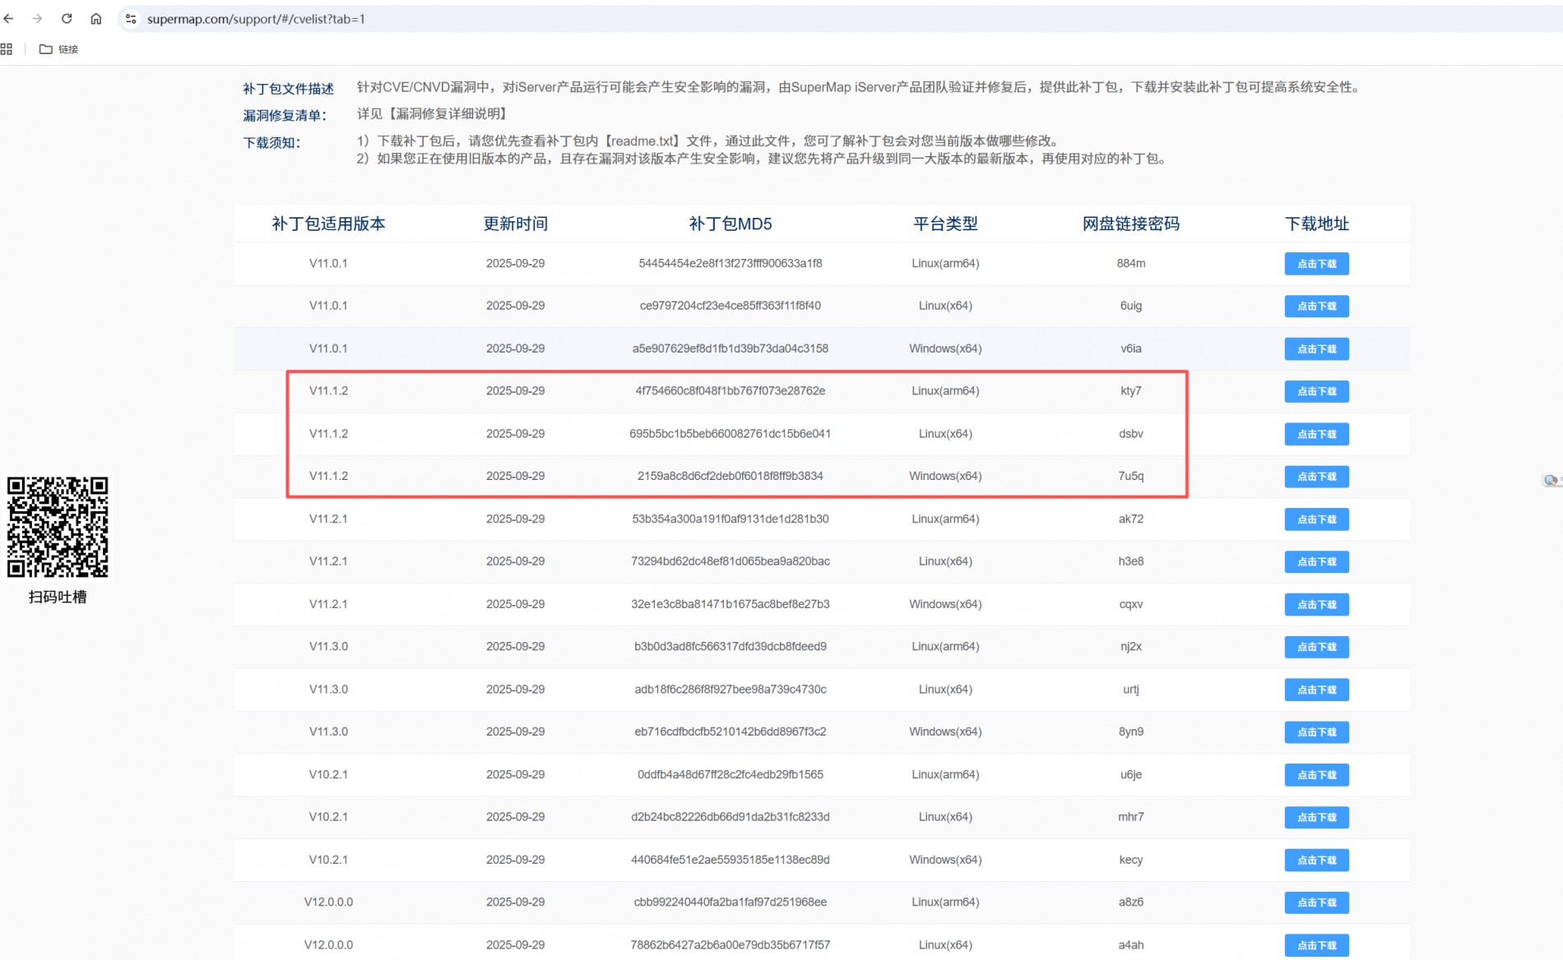This screenshot has width=1563, height=960.
Task: Open the apps grid in bookmarks bar
Action: [7, 49]
